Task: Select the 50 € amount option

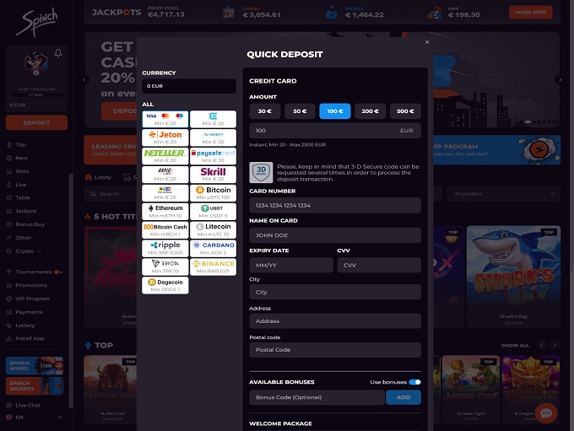Action: point(300,111)
